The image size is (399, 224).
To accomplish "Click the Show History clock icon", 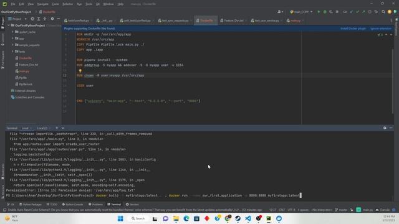I will click(370, 12).
